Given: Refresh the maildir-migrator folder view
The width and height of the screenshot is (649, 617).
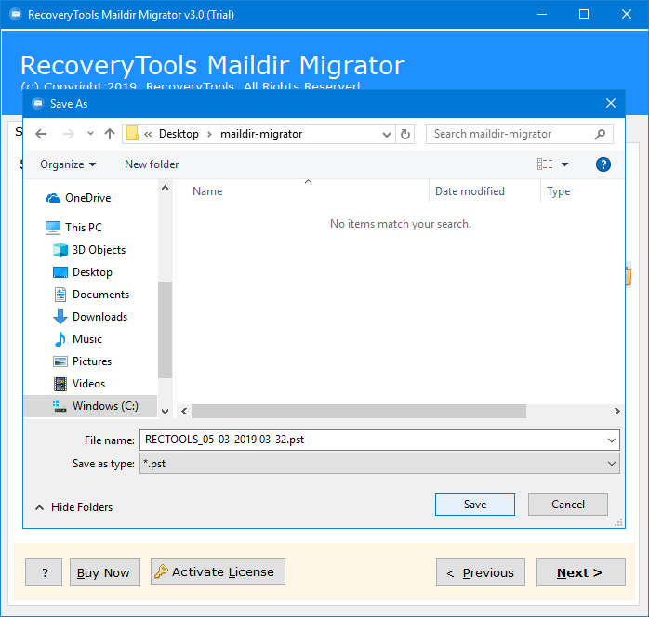Looking at the screenshot, I should click(x=405, y=134).
